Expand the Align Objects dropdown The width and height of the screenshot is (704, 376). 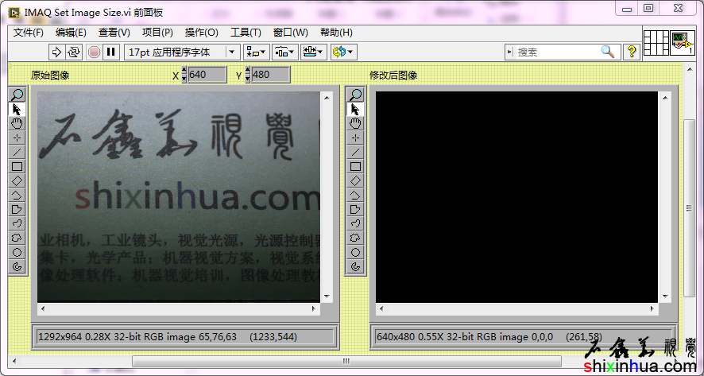256,52
